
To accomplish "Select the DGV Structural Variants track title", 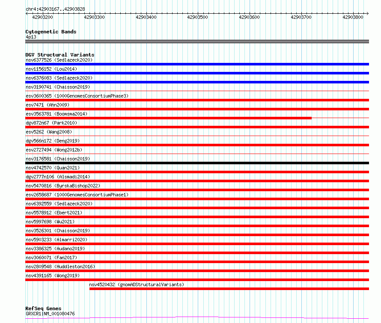I will point(60,55).
